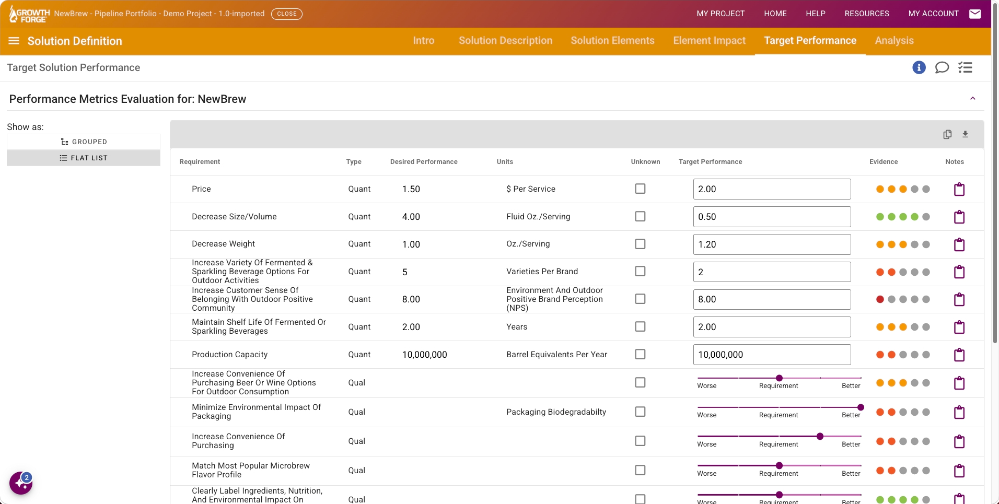Image resolution: width=999 pixels, height=504 pixels.
Task: Click slider handle for Increase Convenience Of Purchasing
Action: [x=820, y=437]
